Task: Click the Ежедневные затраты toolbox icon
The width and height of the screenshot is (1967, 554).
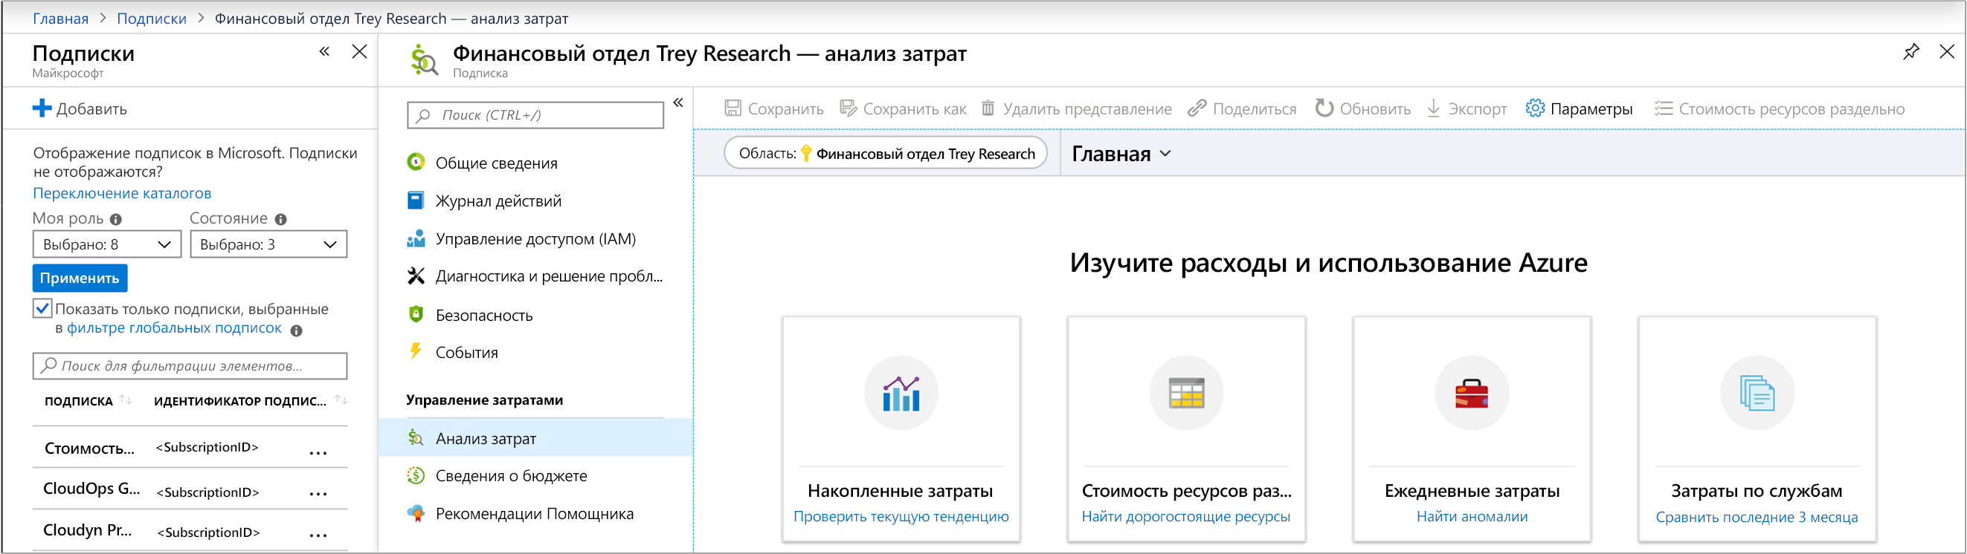Action: tap(1472, 393)
